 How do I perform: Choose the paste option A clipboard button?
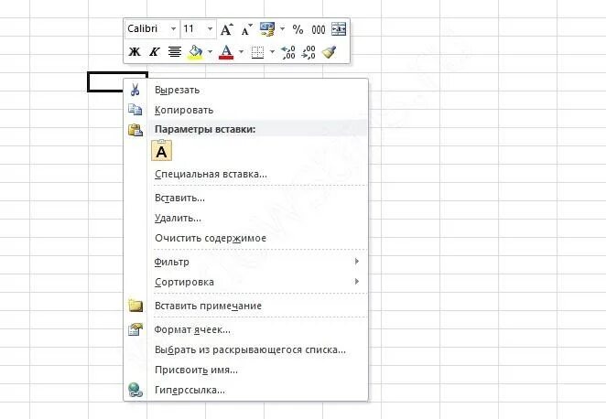pos(161,151)
